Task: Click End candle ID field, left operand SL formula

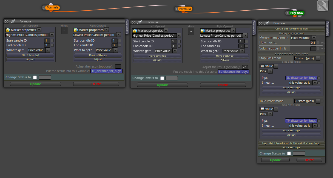Action: tap(174, 46)
